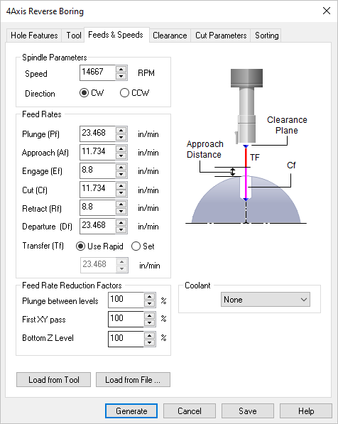Open the Coolant dropdown
338x424 pixels.
point(266,299)
